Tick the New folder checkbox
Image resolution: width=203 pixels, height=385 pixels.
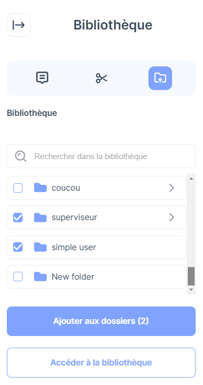(18, 277)
